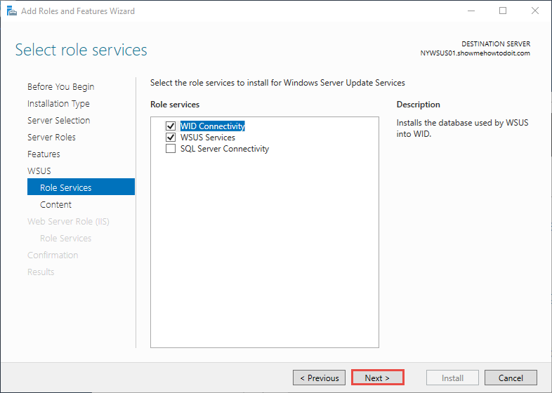Image resolution: width=552 pixels, height=393 pixels.
Task: Cancel the wizard
Action: pos(511,378)
